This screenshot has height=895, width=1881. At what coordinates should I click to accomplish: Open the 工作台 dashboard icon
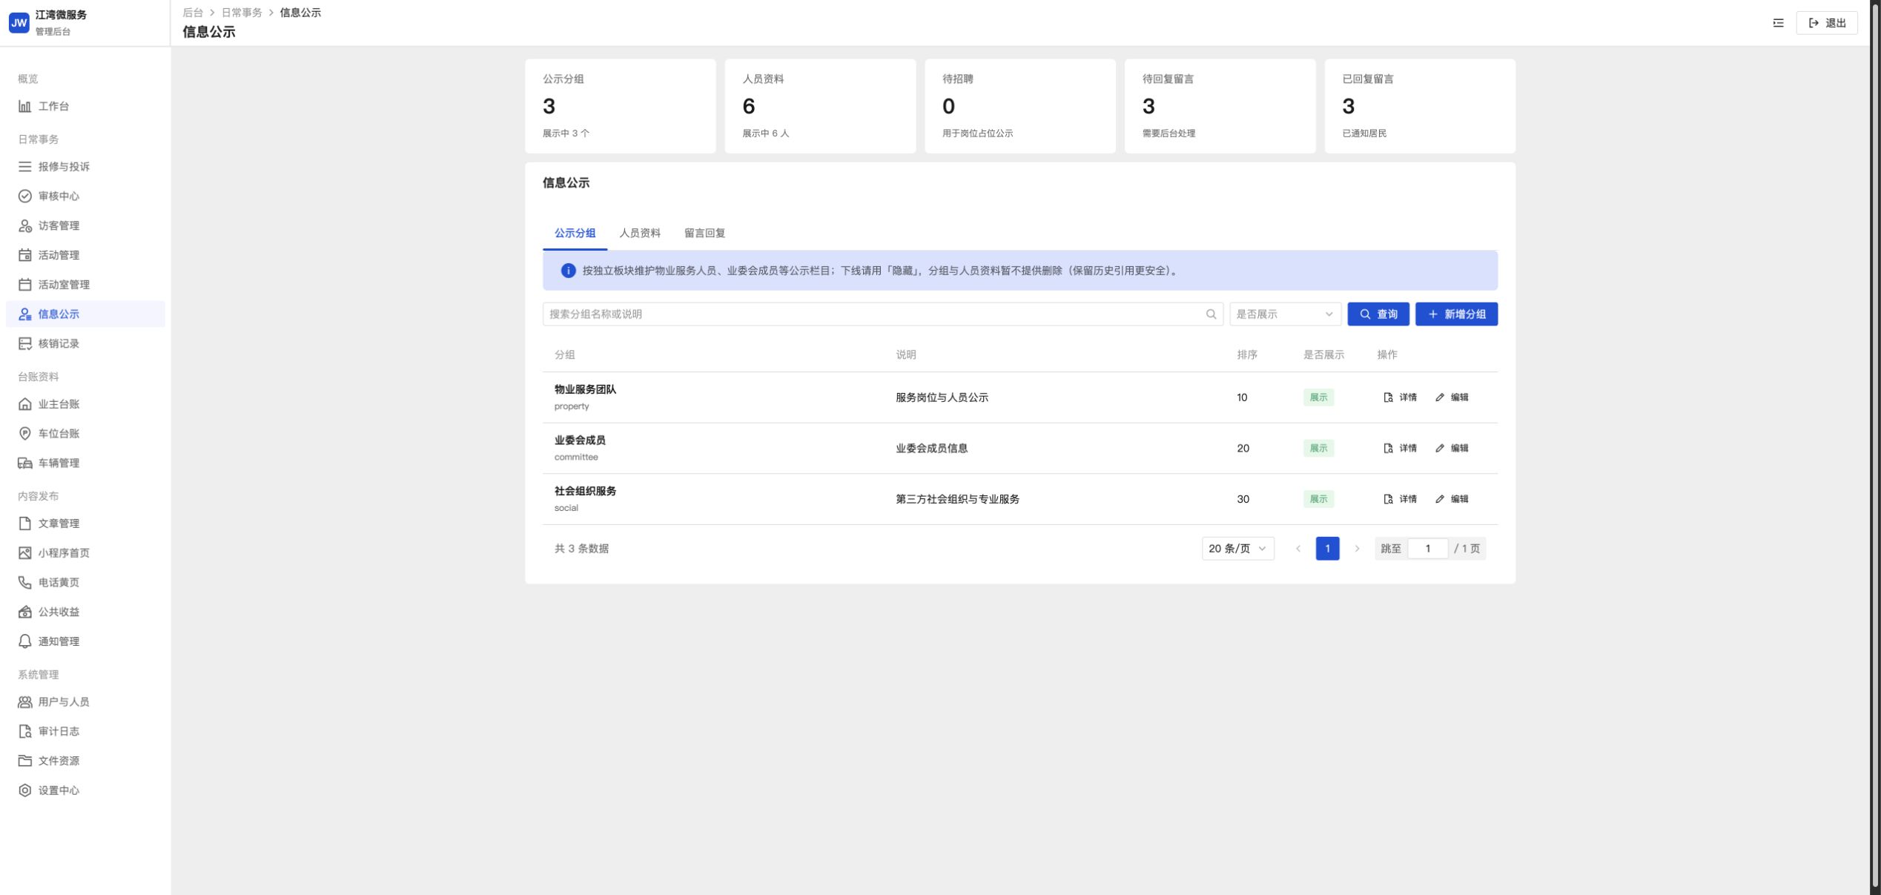pos(24,106)
